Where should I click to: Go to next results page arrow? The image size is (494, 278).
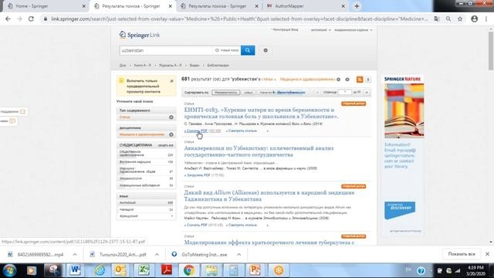pyautogui.click(x=367, y=93)
